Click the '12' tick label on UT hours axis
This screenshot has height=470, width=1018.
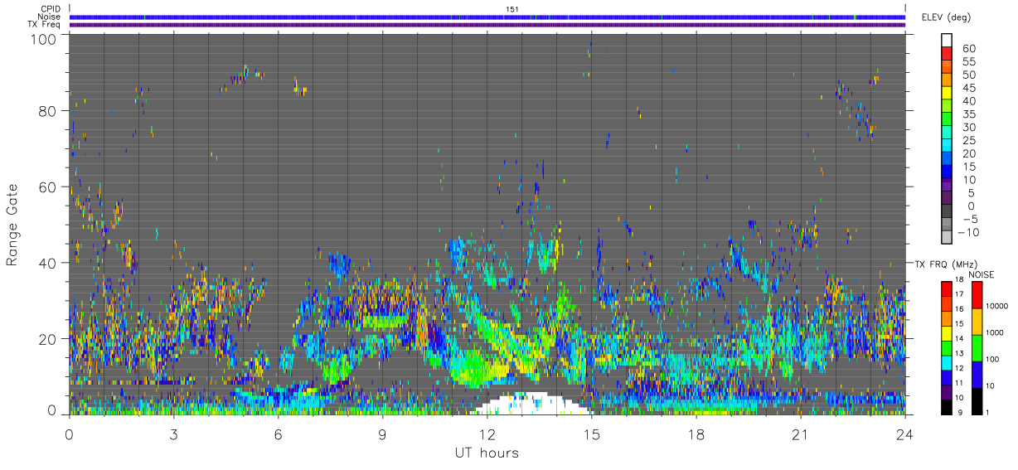click(487, 434)
